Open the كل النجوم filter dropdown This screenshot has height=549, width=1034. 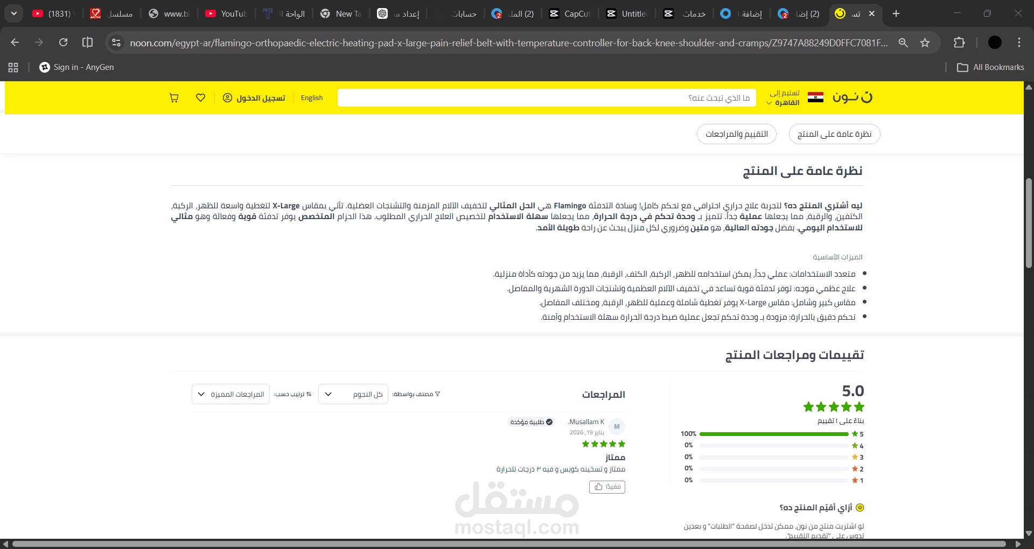coord(353,394)
